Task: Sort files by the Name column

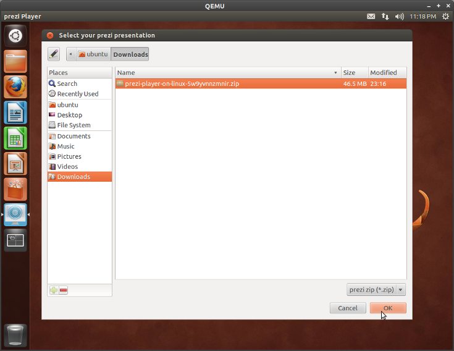Action: click(228, 73)
